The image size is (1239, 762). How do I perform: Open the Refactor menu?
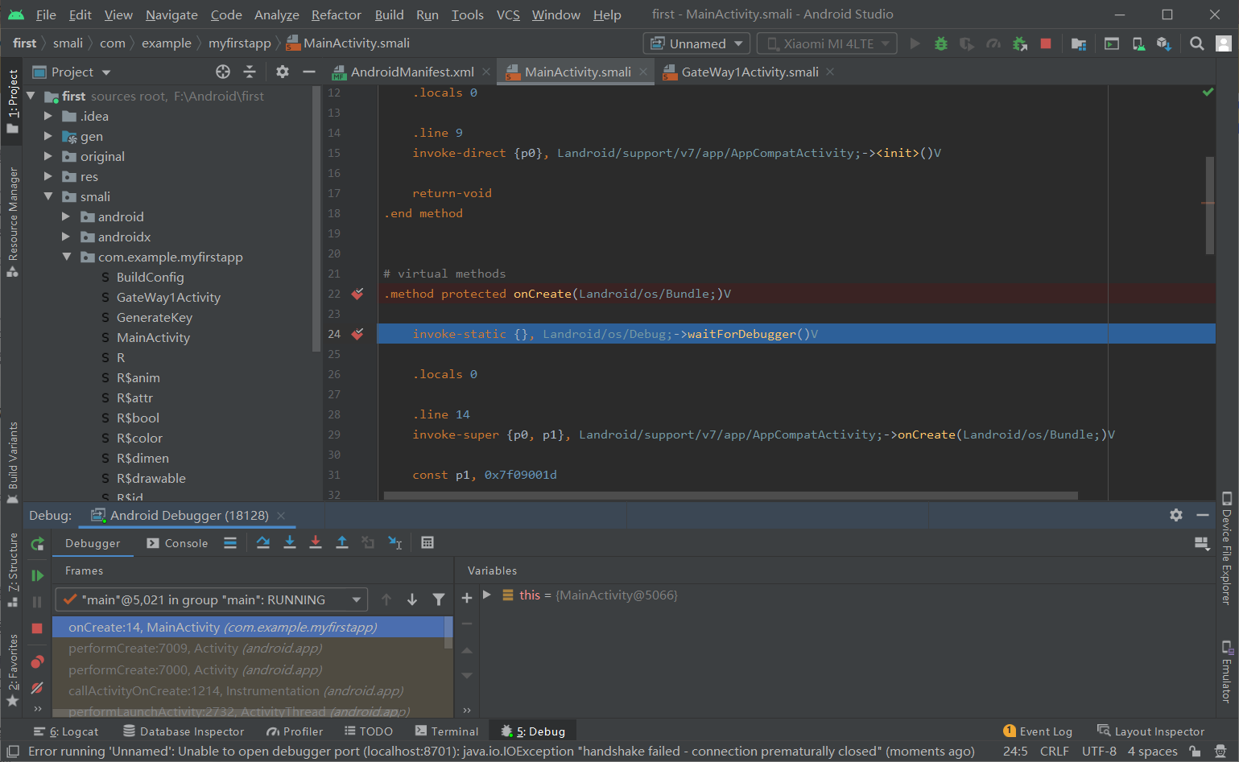(x=337, y=14)
